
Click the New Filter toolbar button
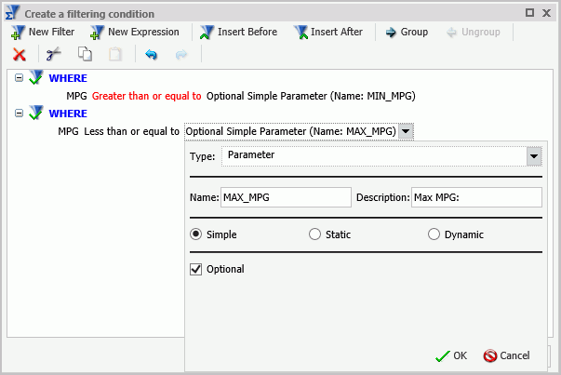pos(43,33)
